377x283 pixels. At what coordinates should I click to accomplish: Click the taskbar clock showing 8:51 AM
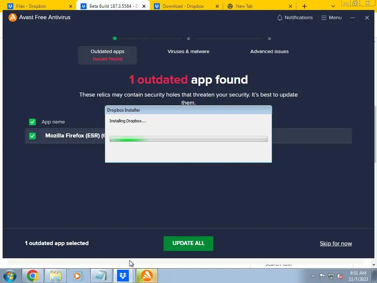click(x=358, y=276)
